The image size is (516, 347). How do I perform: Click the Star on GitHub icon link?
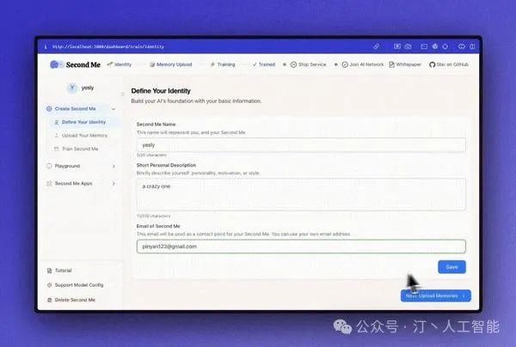pyautogui.click(x=449, y=64)
